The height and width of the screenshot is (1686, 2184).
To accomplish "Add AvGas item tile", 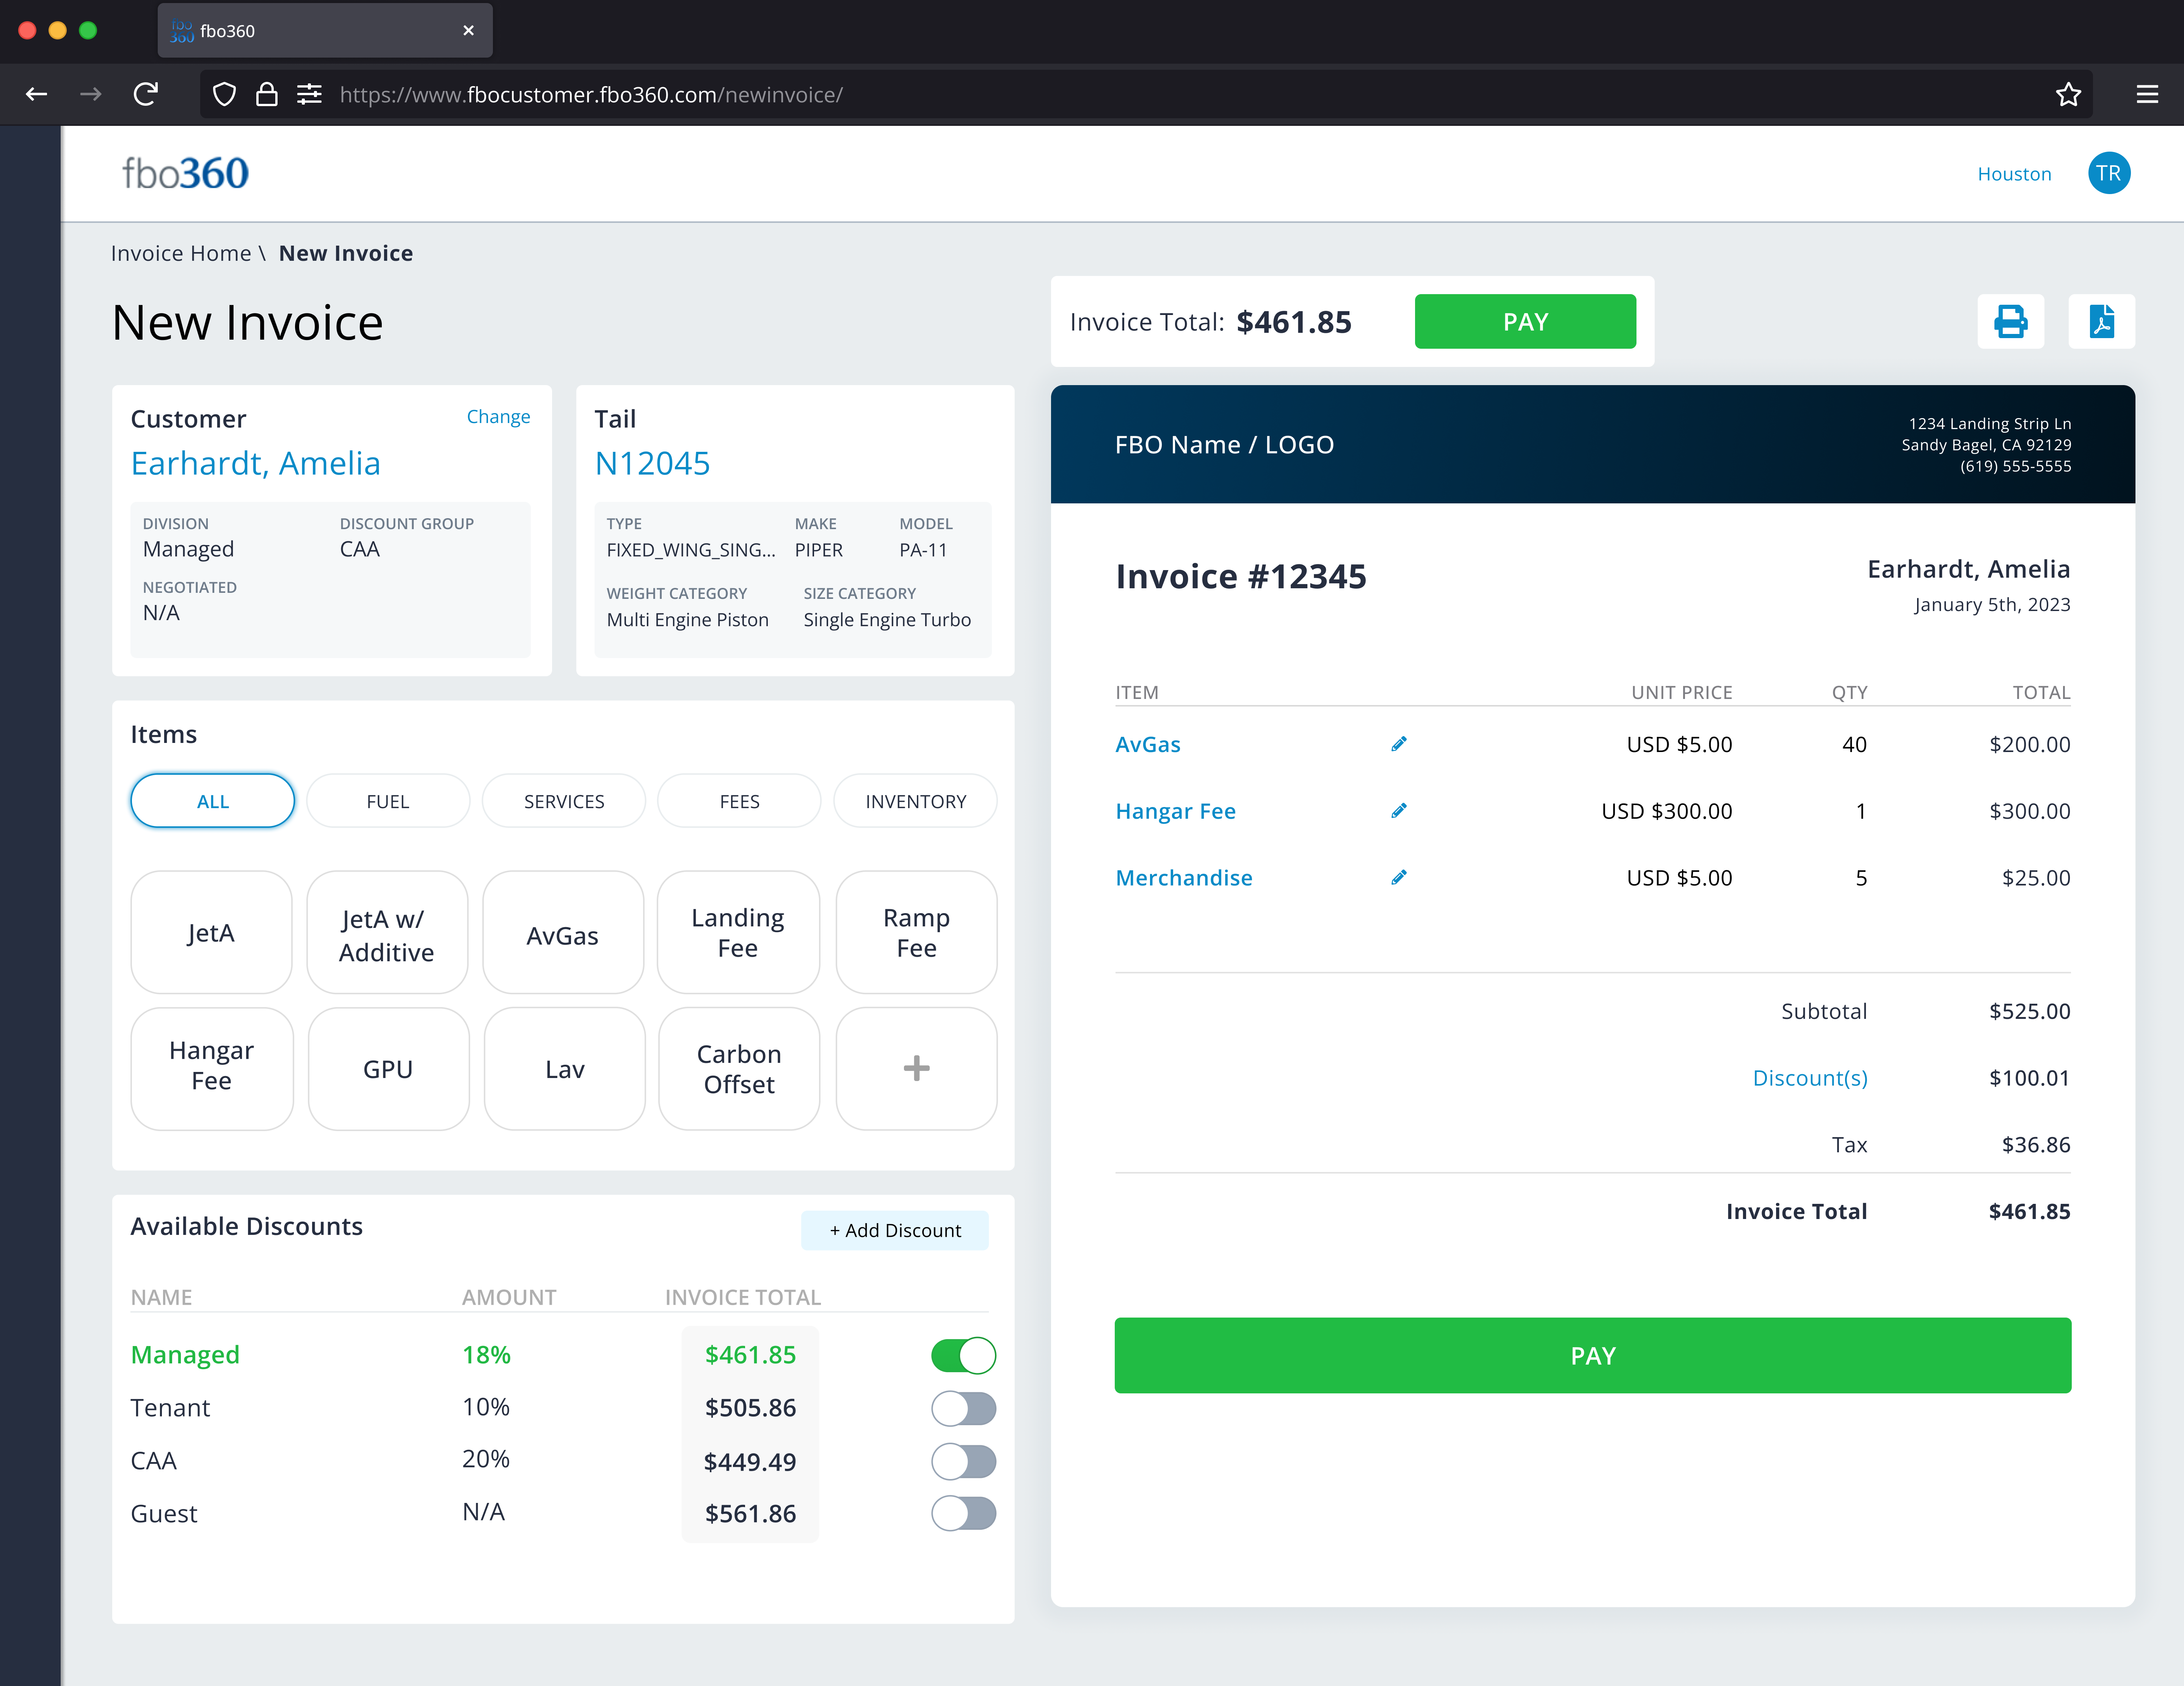I will [563, 932].
